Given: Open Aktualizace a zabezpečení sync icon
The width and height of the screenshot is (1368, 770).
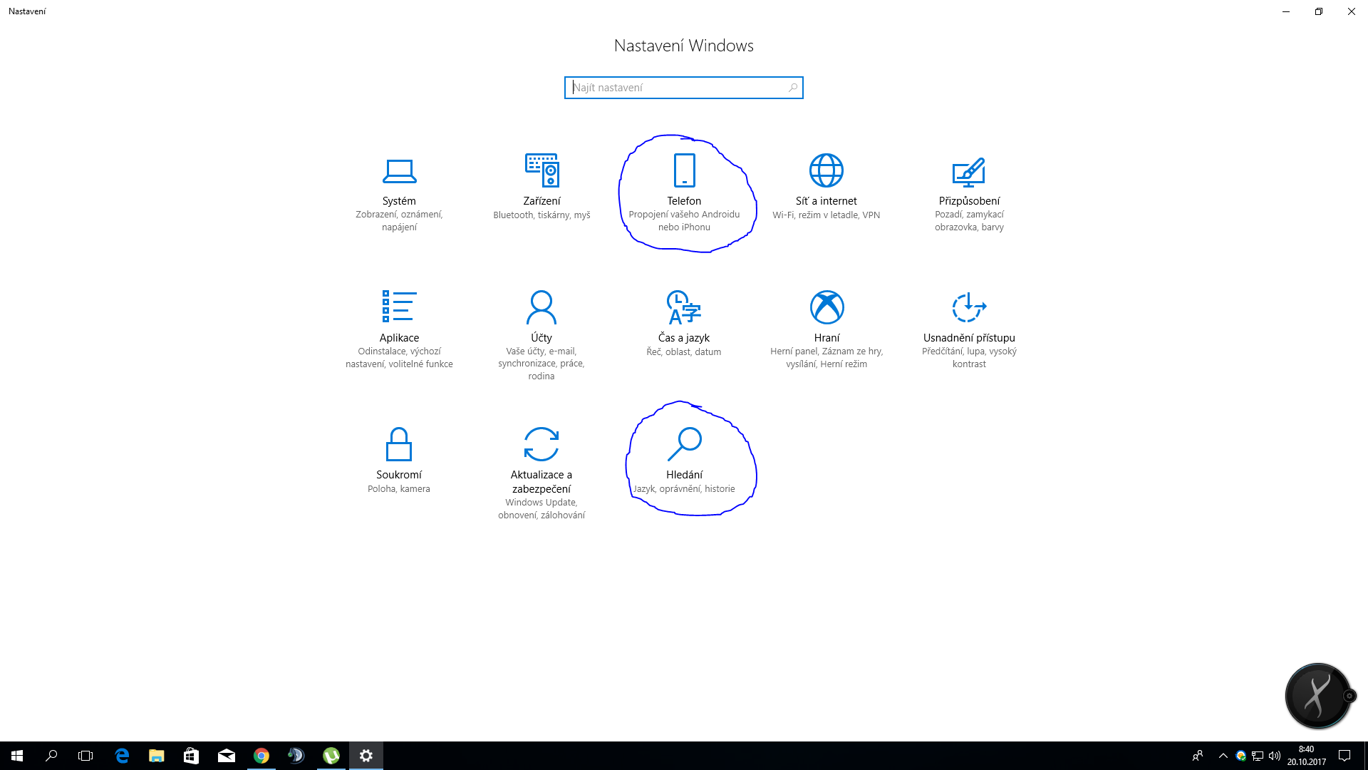Looking at the screenshot, I should click(541, 444).
